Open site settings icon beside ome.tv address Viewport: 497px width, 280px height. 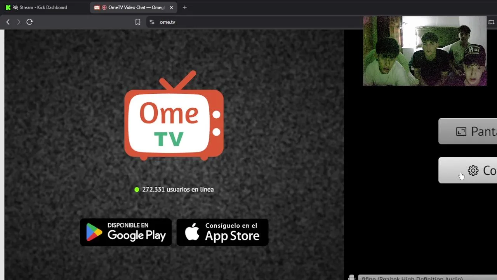pyautogui.click(x=152, y=22)
